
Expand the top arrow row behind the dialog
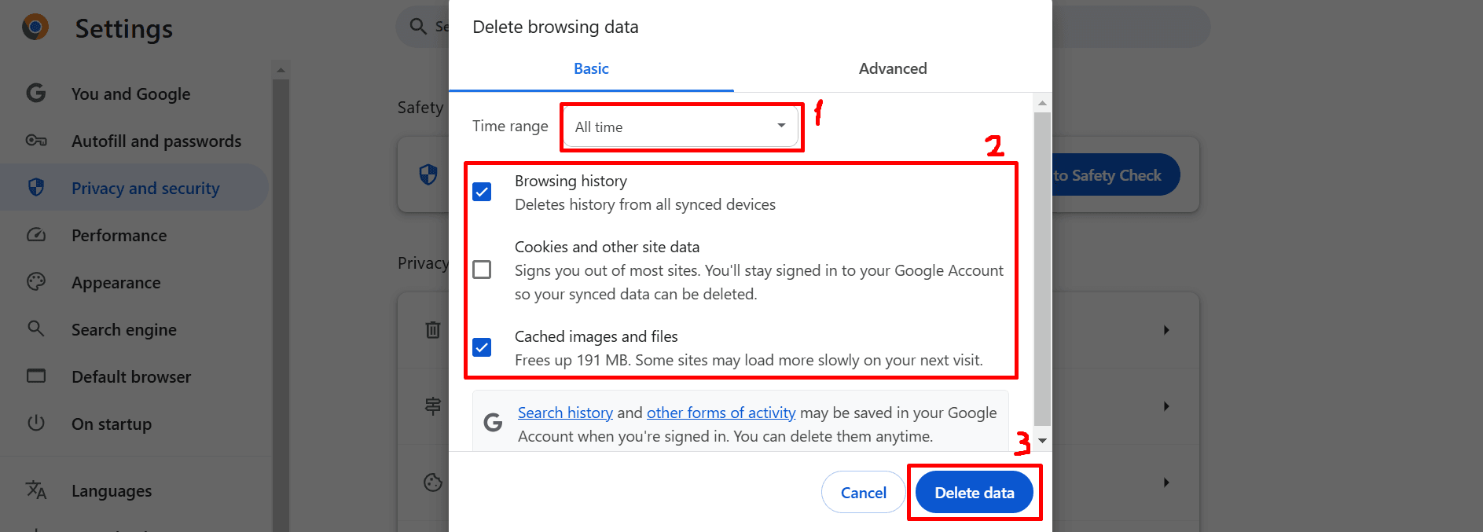point(1166,330)
